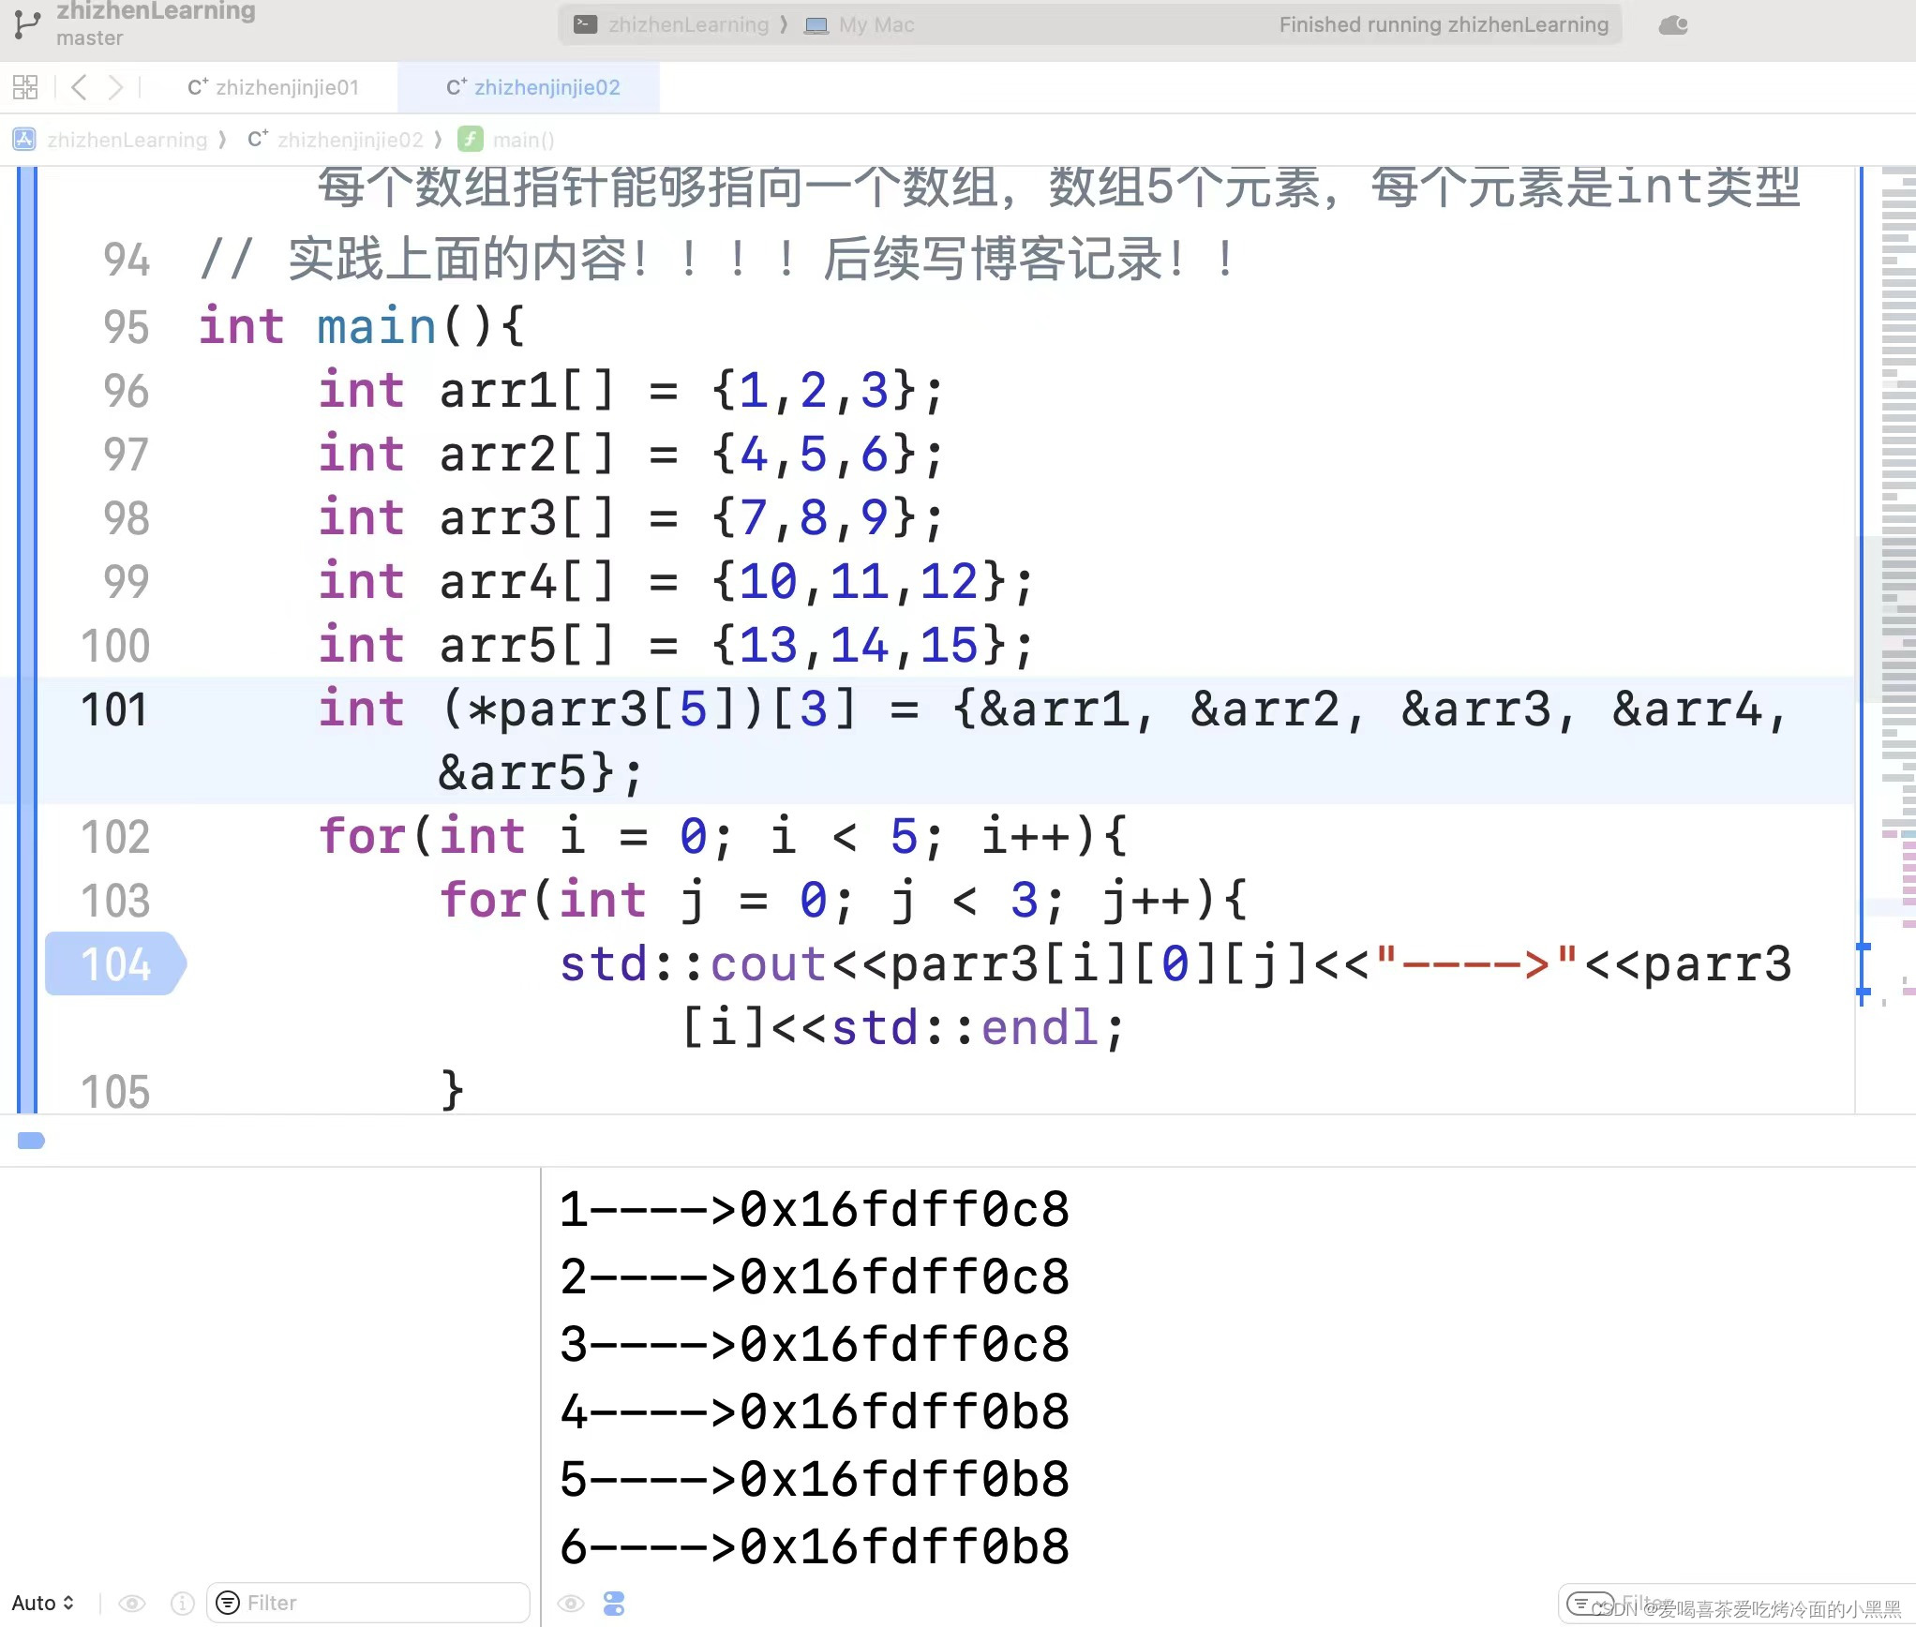Viewport: 1916px width, 1627px height.
Task: Toggle the breakpoint on line 104
Action: coord(115,963)
